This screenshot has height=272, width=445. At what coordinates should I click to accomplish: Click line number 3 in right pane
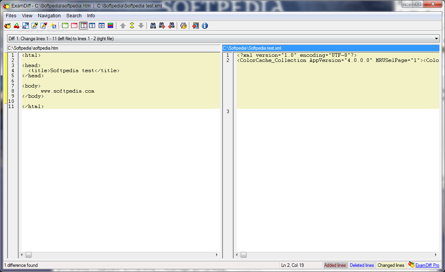pyautogui.click(x=228, y=112)
